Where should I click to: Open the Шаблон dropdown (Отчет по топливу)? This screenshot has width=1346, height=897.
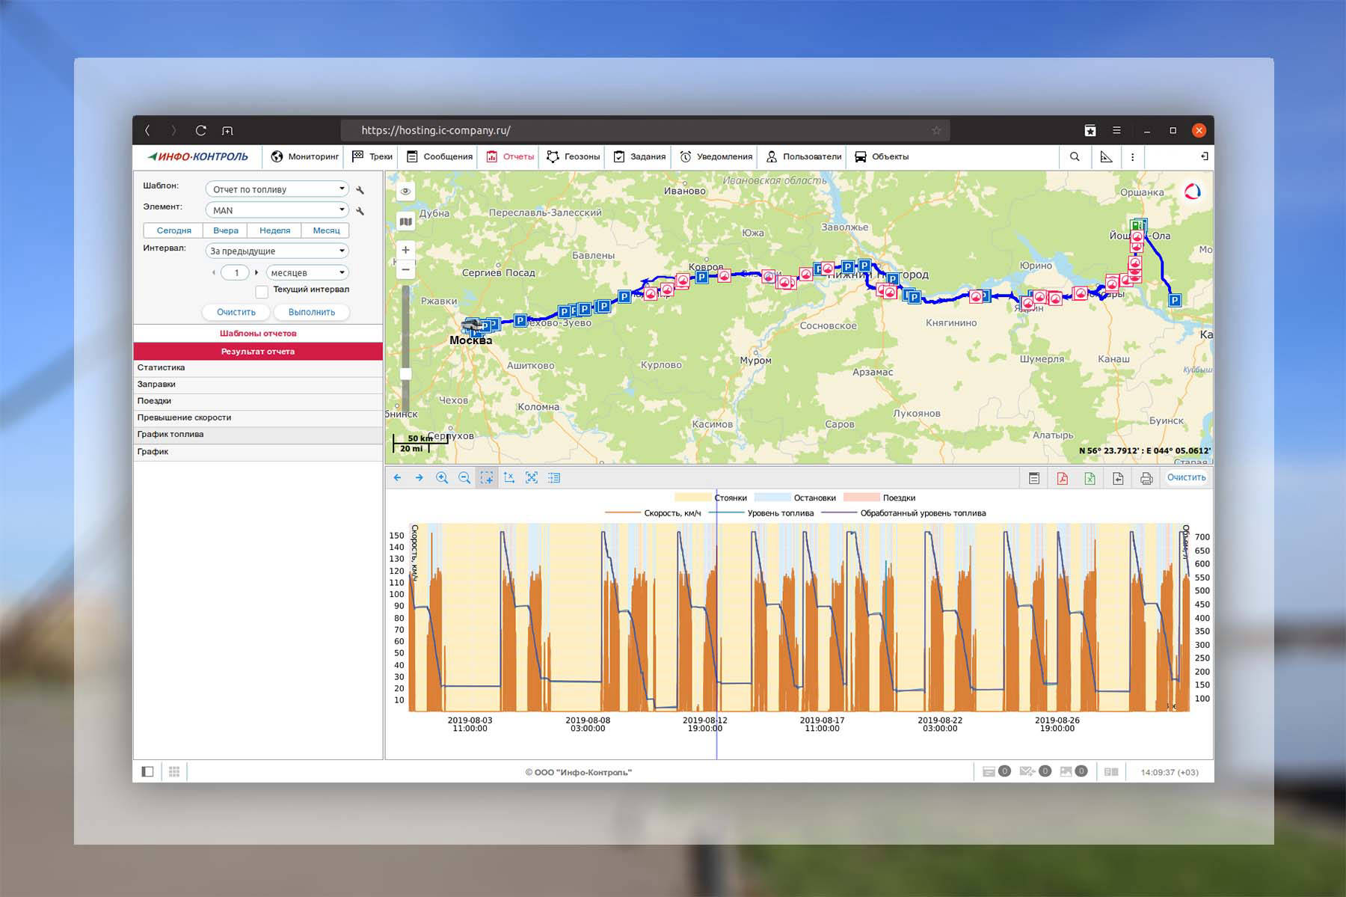tap(277, 189)
